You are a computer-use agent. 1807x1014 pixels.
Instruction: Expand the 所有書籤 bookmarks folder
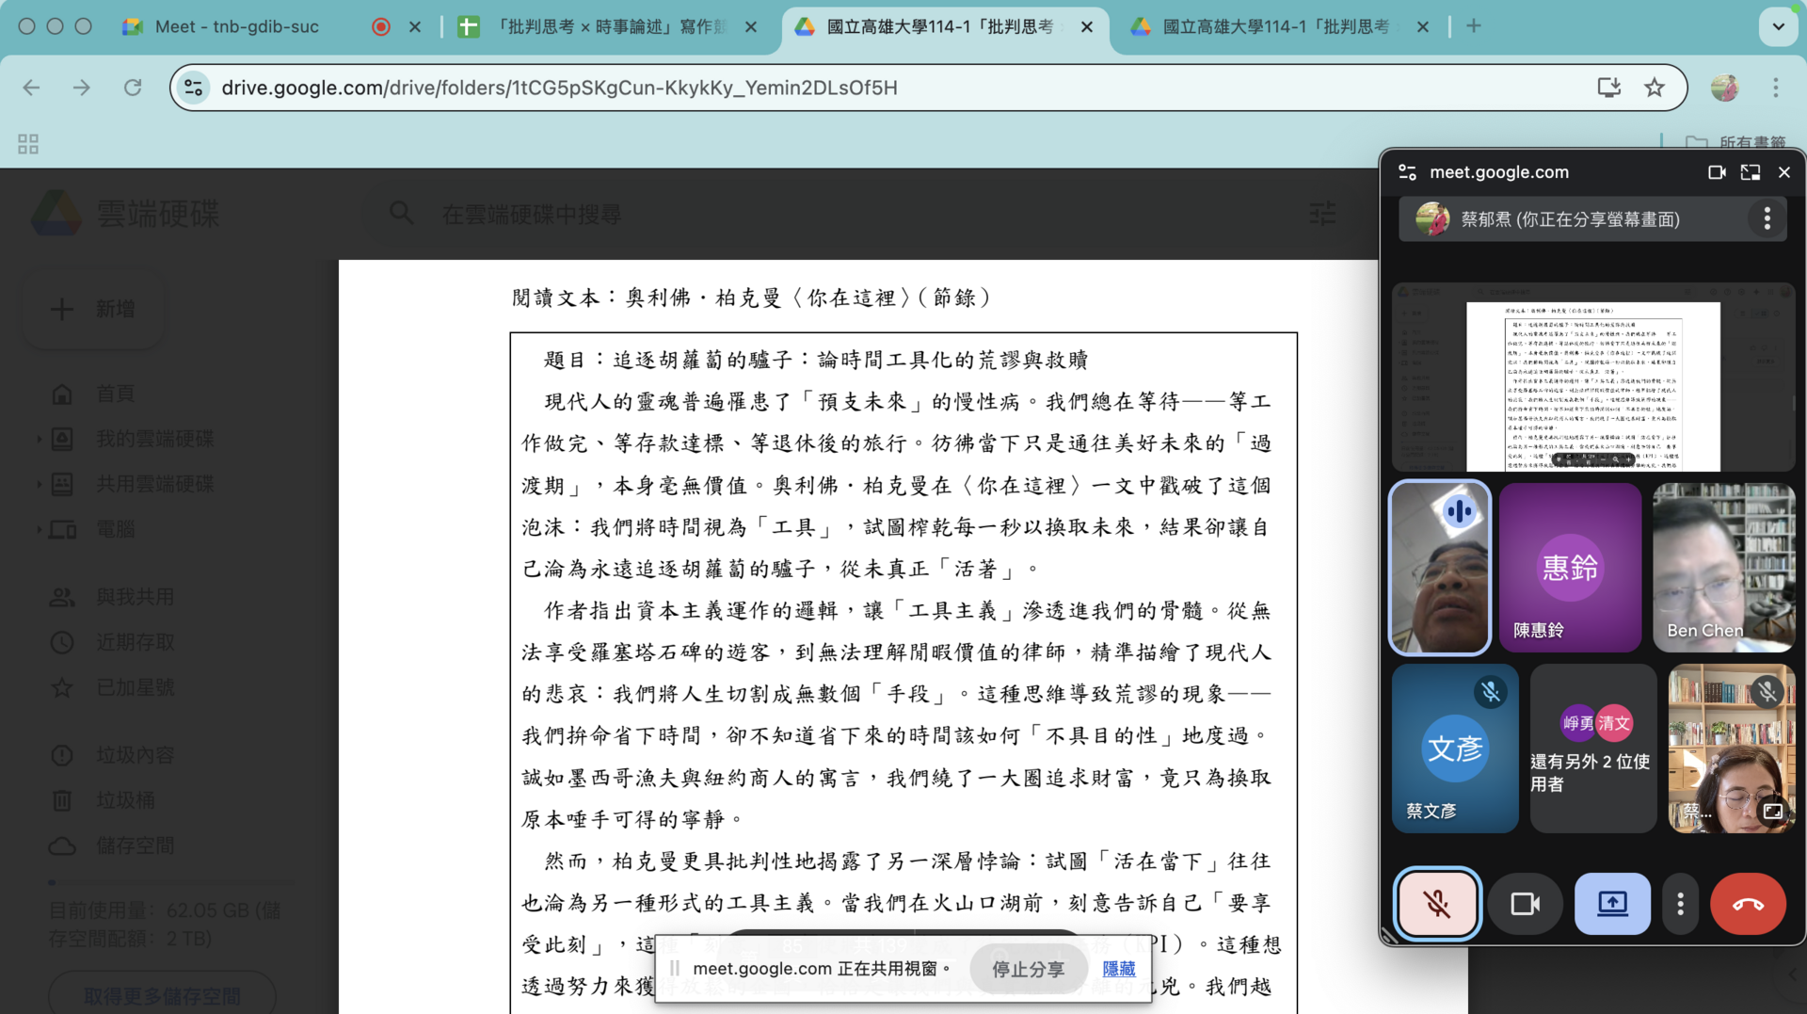[1735, 143]
